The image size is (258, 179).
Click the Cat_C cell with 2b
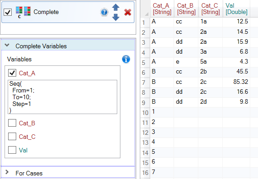tap(211, 72)
